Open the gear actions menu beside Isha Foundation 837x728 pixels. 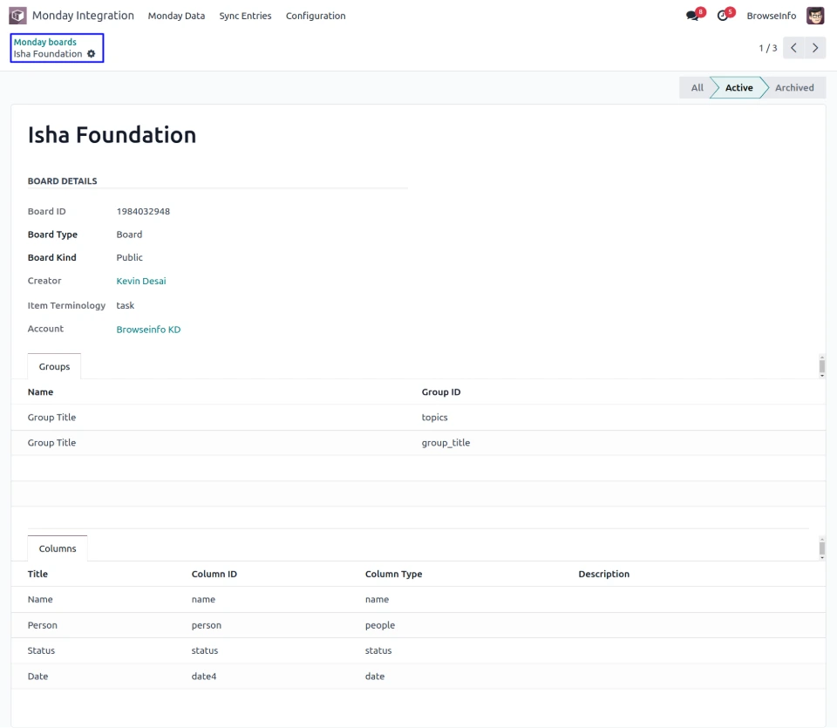coord(92,54)
